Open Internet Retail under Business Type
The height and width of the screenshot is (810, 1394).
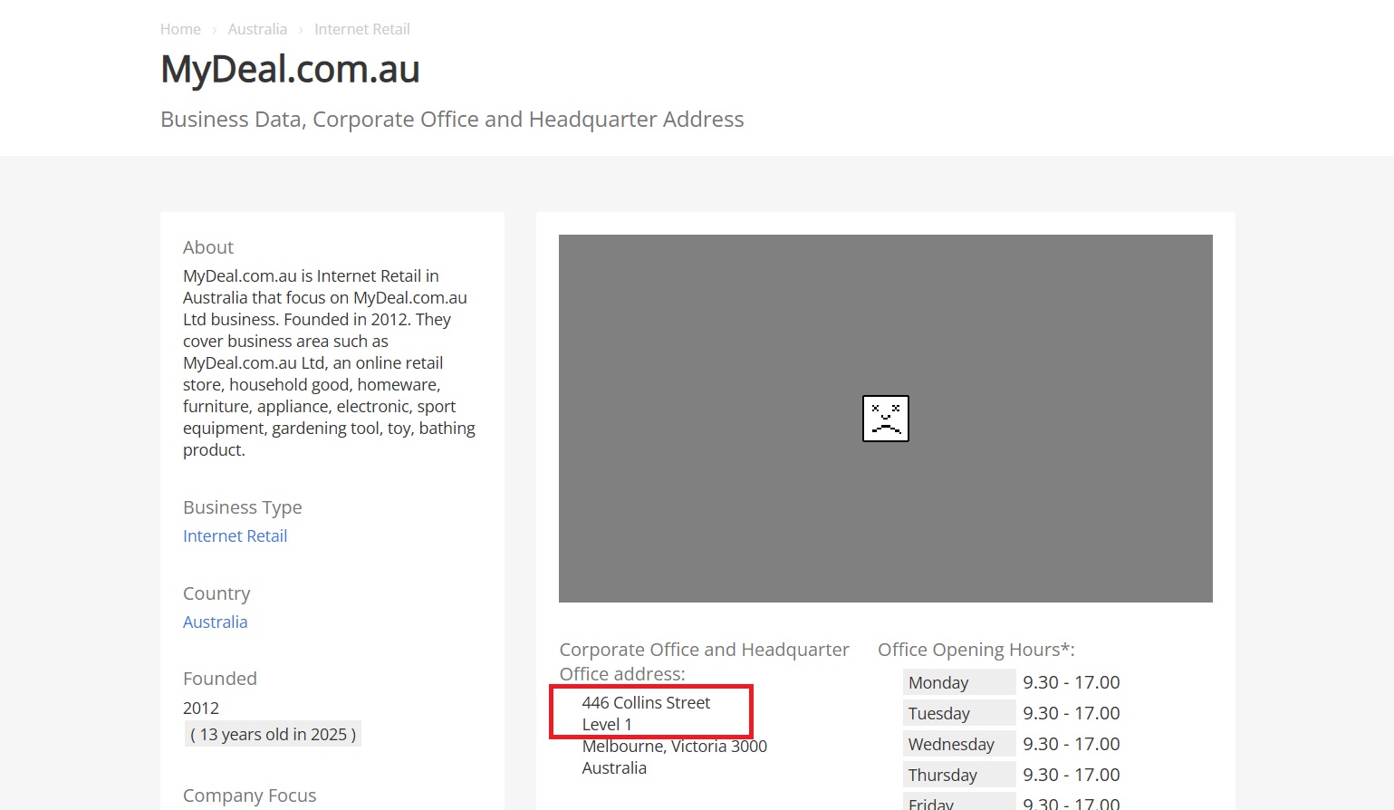click(235, 535)
